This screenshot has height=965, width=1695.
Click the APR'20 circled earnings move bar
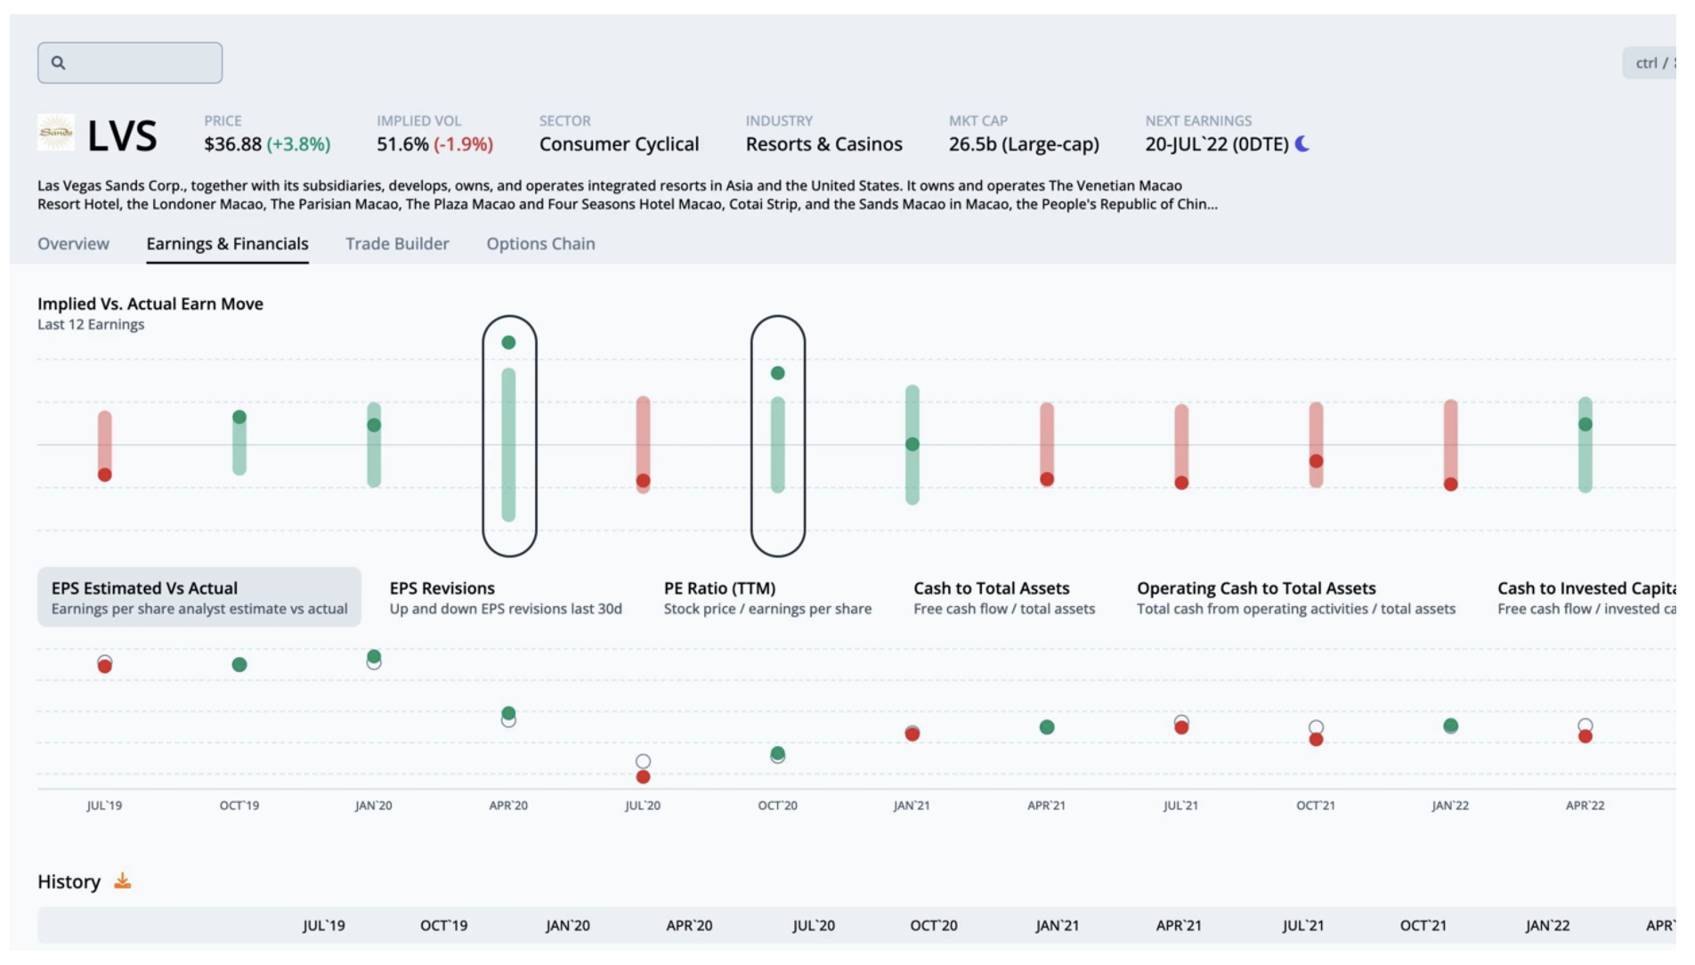click(509, 436)
